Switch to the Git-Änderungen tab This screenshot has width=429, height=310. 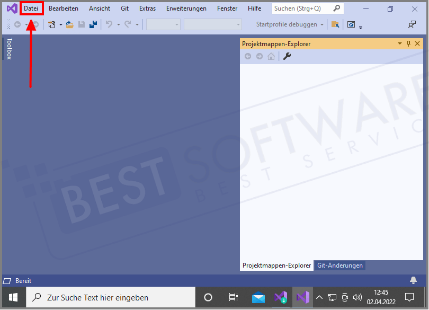tap(339, 265)
